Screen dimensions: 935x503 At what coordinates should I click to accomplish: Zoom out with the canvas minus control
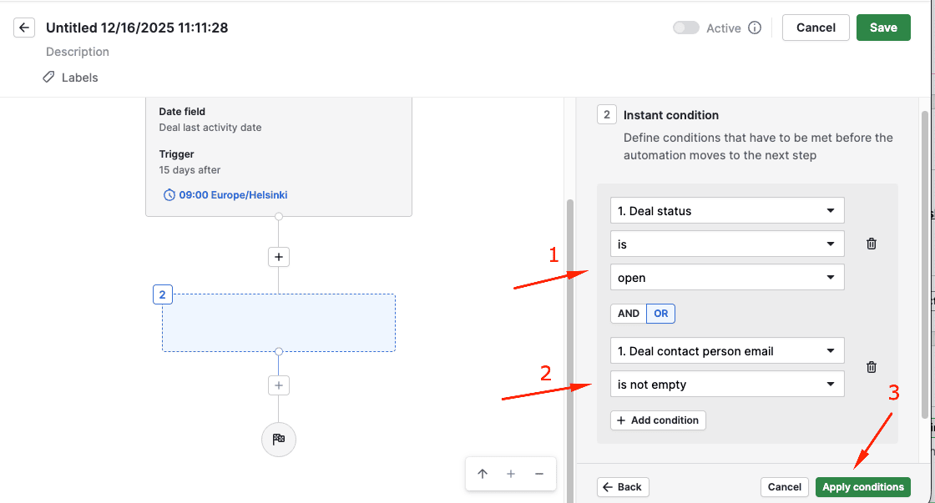pos(539,474)
